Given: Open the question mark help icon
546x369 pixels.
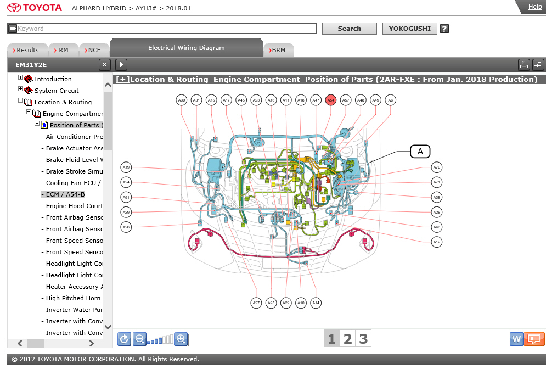Looking at the screenshot, I should tap(444, 29).
